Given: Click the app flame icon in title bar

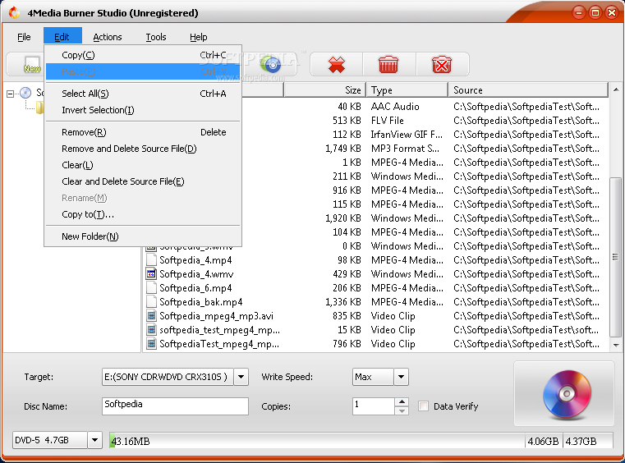Looking at the screenshot, I should (x=14, y=13).
